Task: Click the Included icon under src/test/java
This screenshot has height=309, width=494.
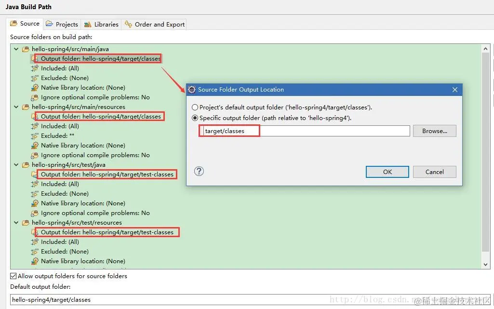Action: point(35,184)
